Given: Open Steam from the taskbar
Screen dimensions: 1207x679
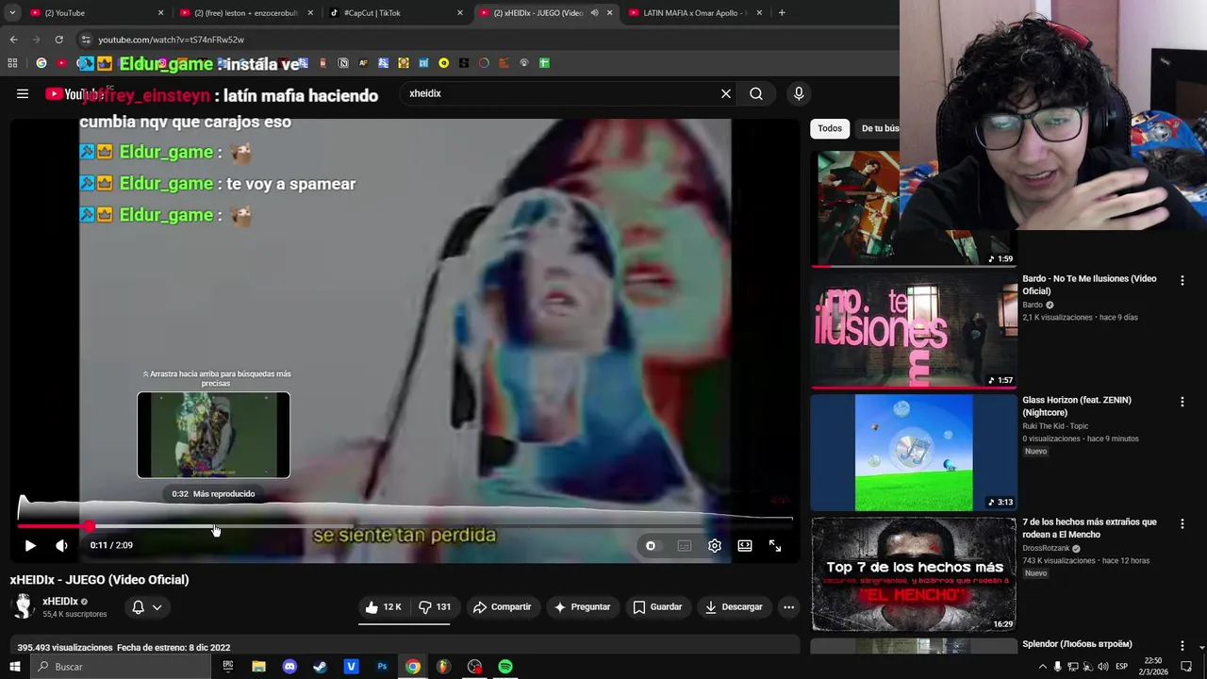Looking at the screenshot, I should coord(321,667).
